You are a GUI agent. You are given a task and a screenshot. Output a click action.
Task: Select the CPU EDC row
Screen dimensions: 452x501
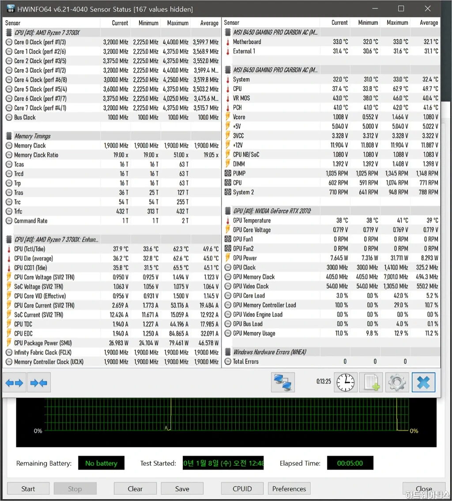[112, 333]
